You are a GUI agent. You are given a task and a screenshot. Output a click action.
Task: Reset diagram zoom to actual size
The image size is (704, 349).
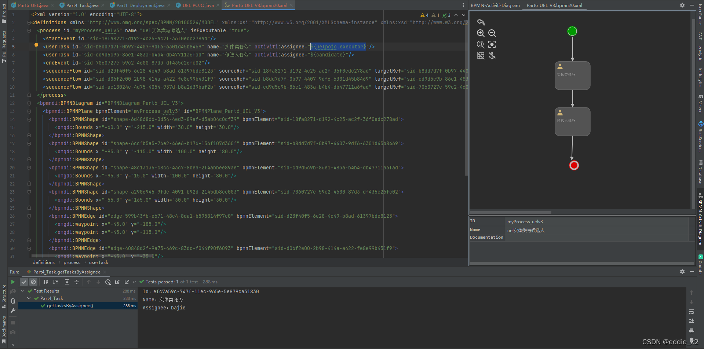481,44
